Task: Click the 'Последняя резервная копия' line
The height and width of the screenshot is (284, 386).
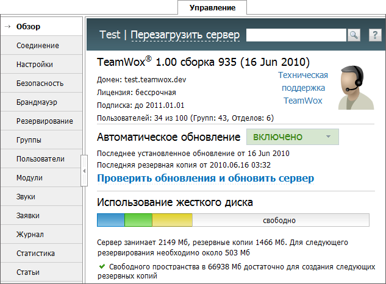Action: tap(184, 165)
